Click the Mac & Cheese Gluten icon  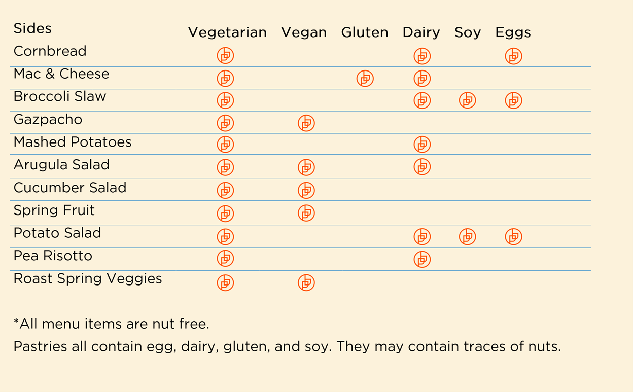[x=365, y=78]
